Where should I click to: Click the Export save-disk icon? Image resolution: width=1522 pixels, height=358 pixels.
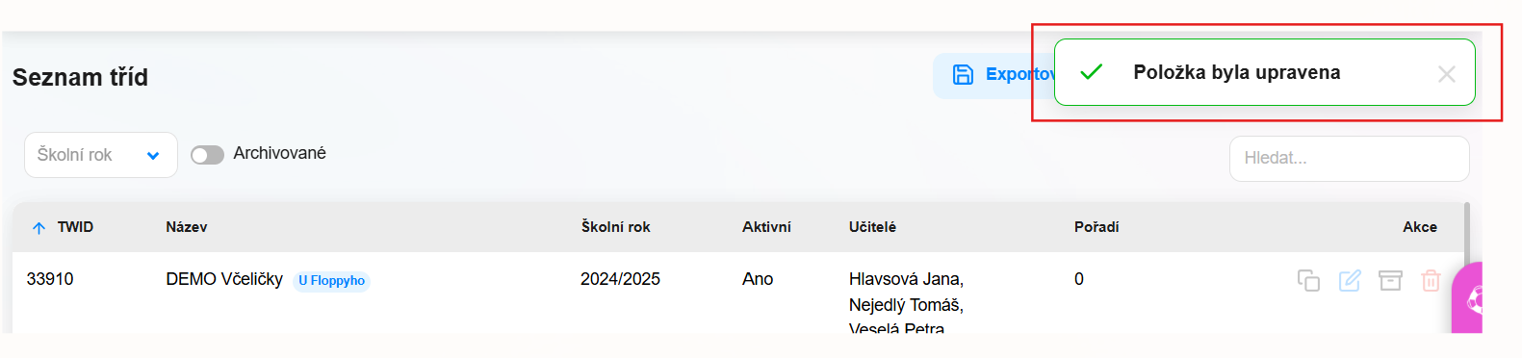963,74
